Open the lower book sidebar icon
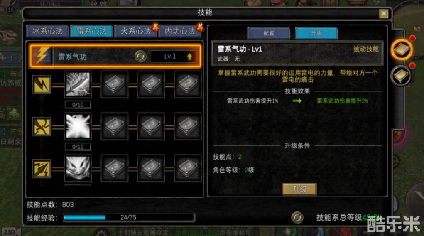 click(x=402, y=76)
